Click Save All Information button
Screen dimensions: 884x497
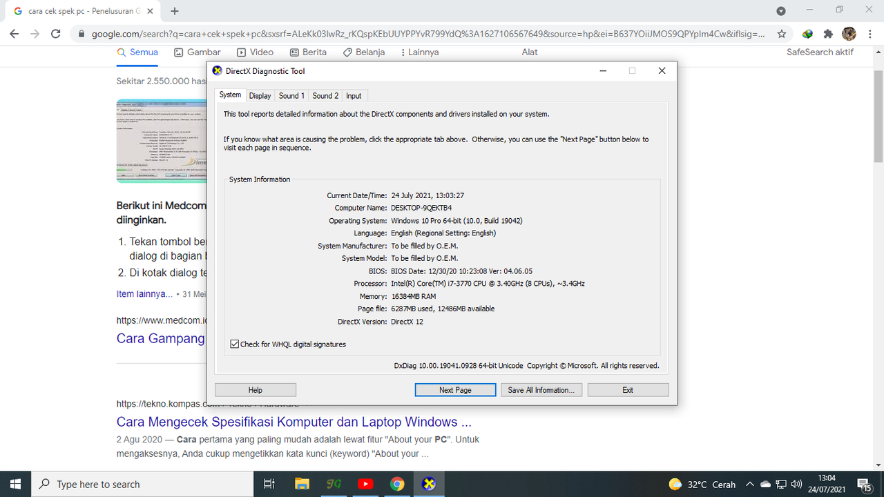click(x=541, y=390)
